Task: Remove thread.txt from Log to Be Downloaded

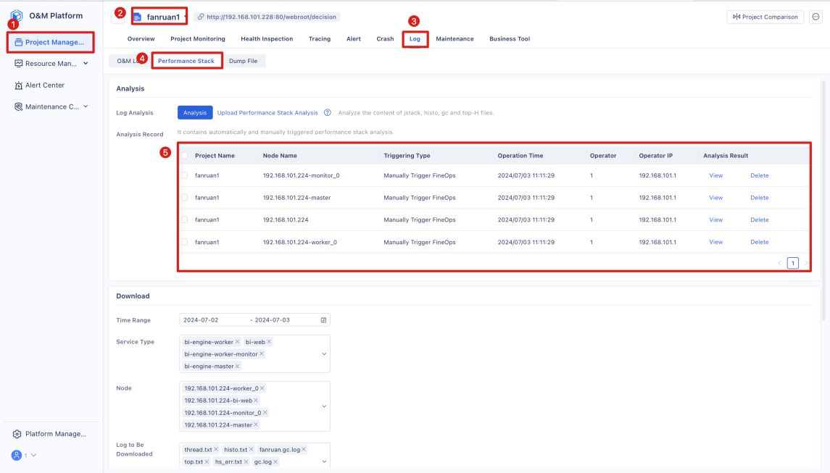Action: click(216, 450)
